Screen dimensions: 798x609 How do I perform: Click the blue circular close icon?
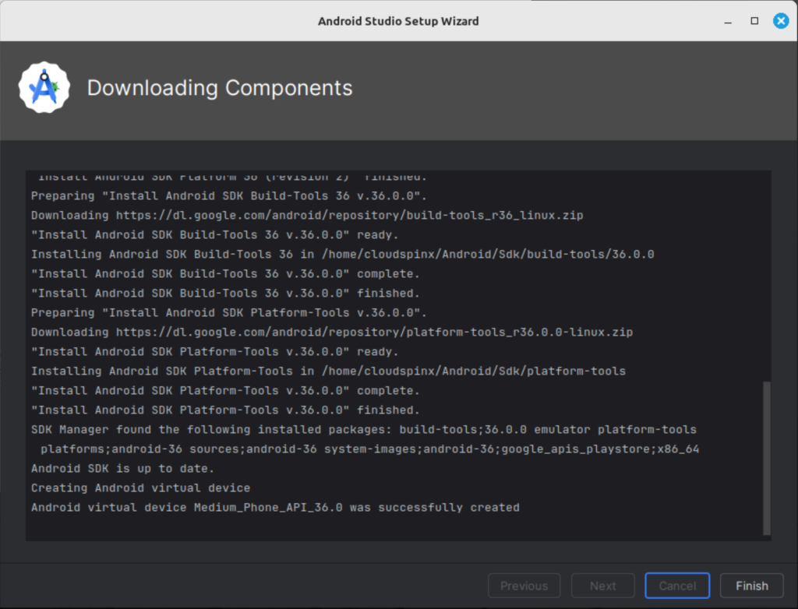(781, 21)
